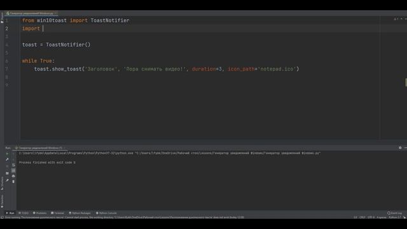Click the indent setting in status bar
The height and width of the screenshot is (229, 407).
[382, 218]
